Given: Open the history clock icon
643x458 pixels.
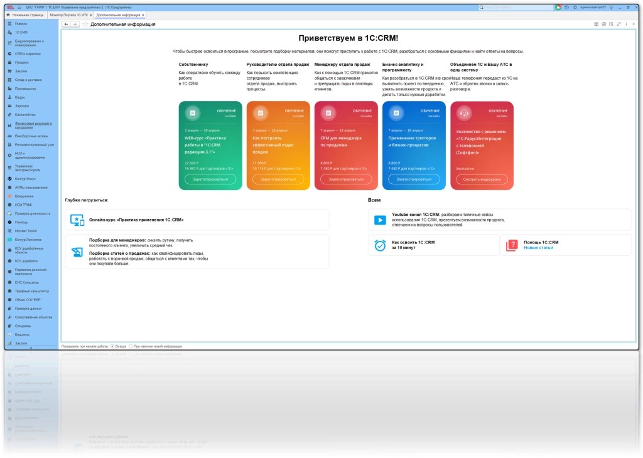Looking at the screenshot, I should point(567,8).
